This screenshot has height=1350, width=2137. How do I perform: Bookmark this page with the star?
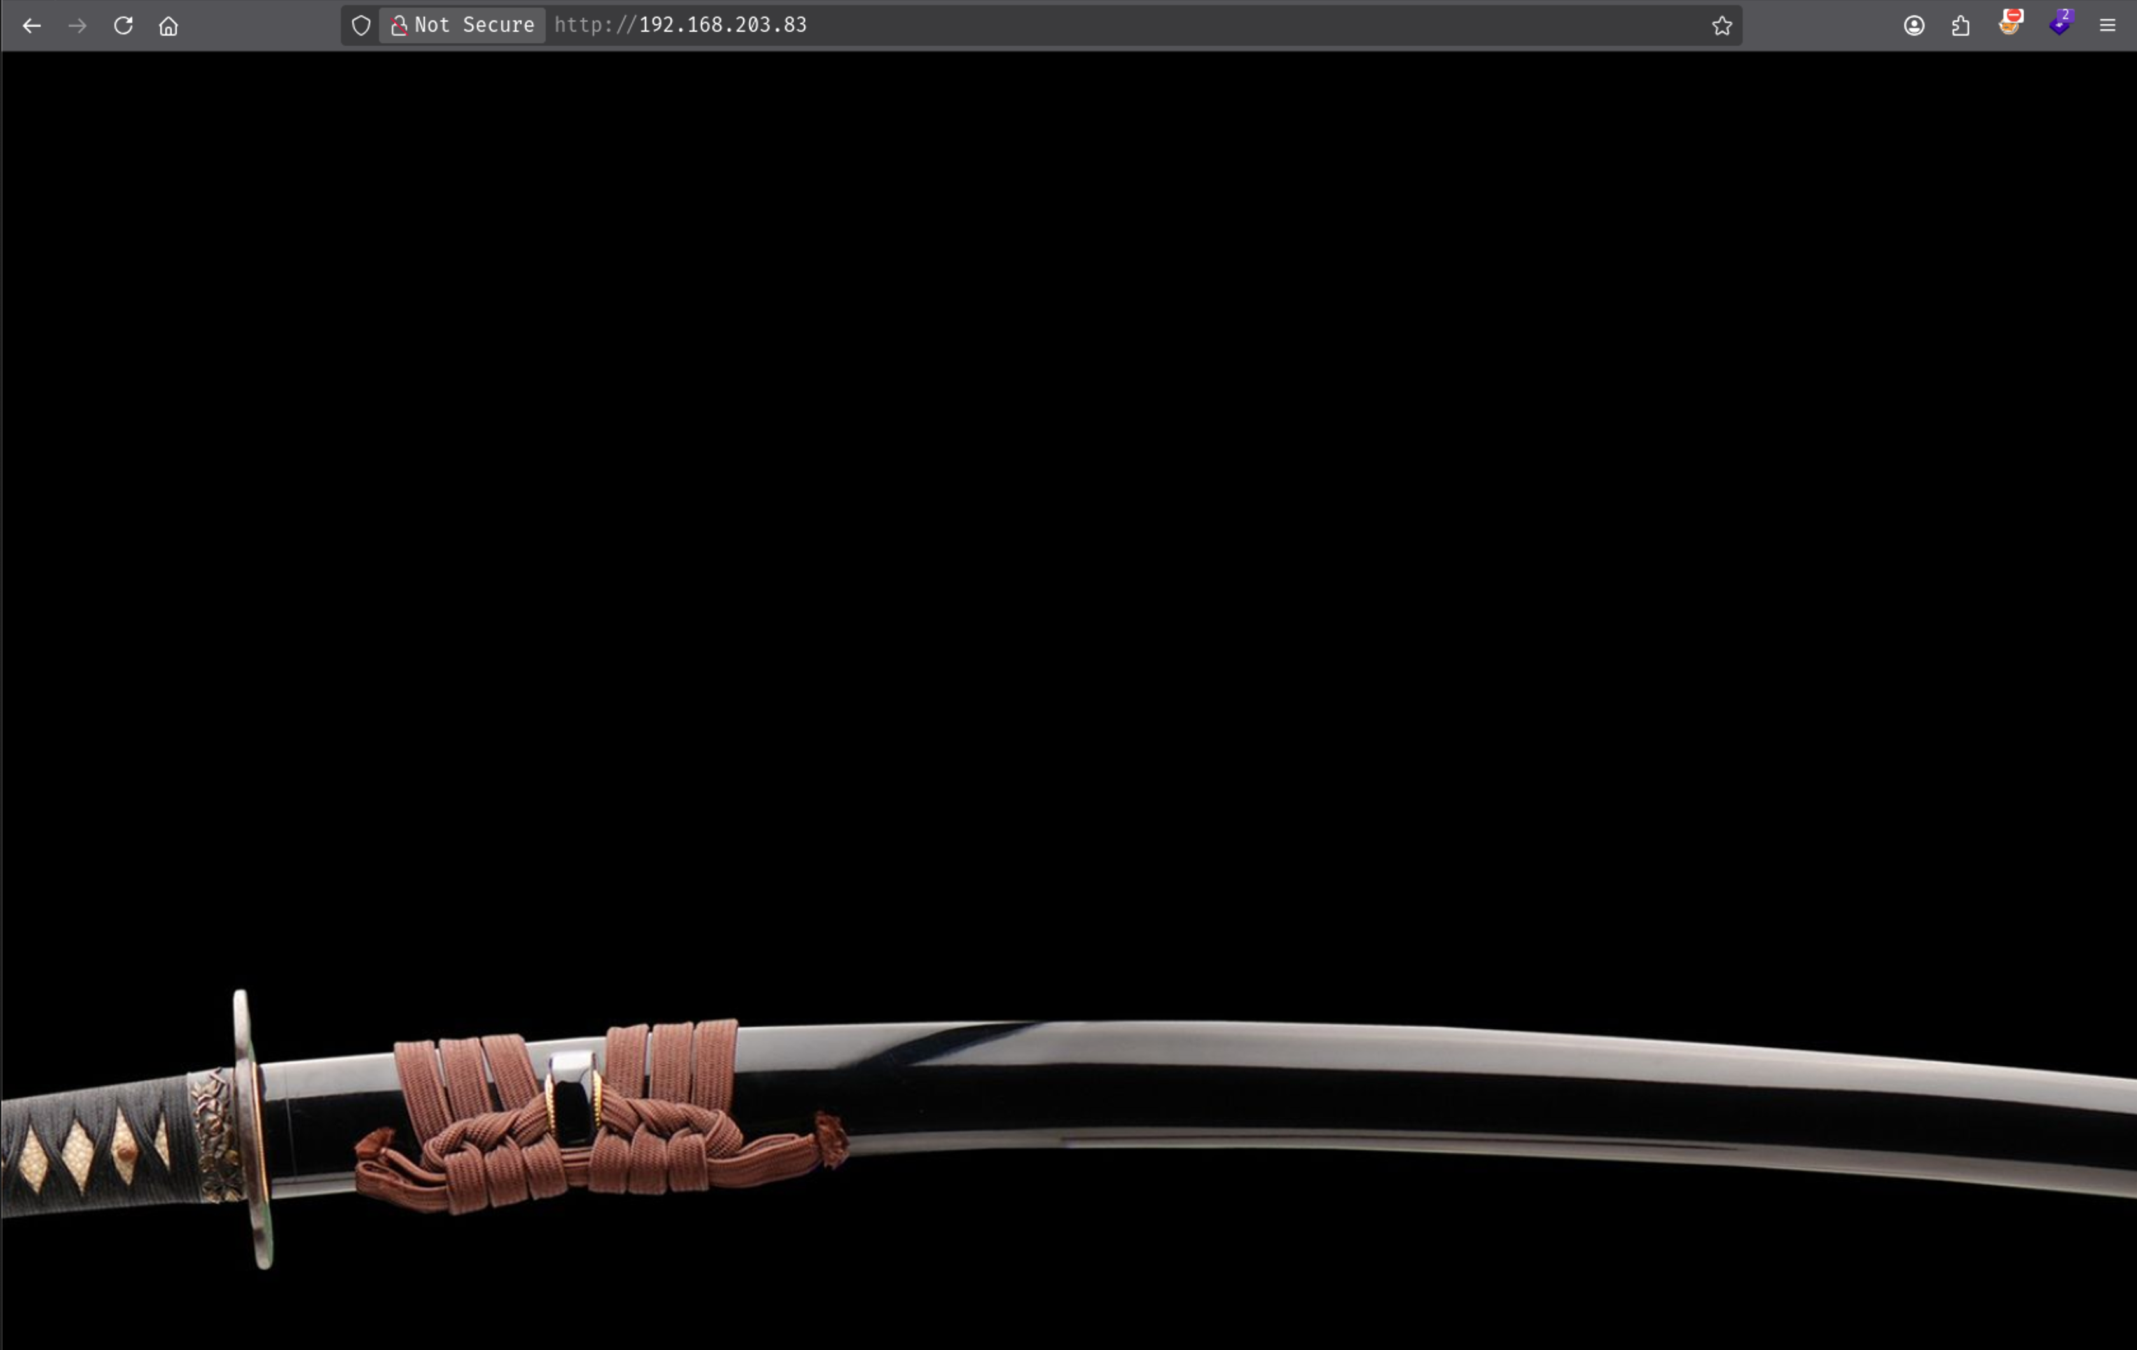(x=1722, y=25)
